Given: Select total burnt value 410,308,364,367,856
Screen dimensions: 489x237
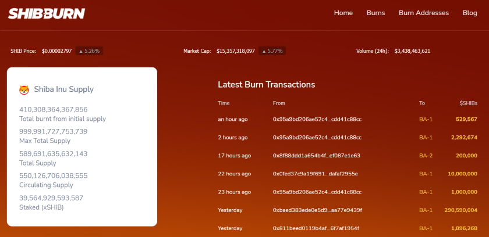Looking at the screenshot, I should coord(54,109).
